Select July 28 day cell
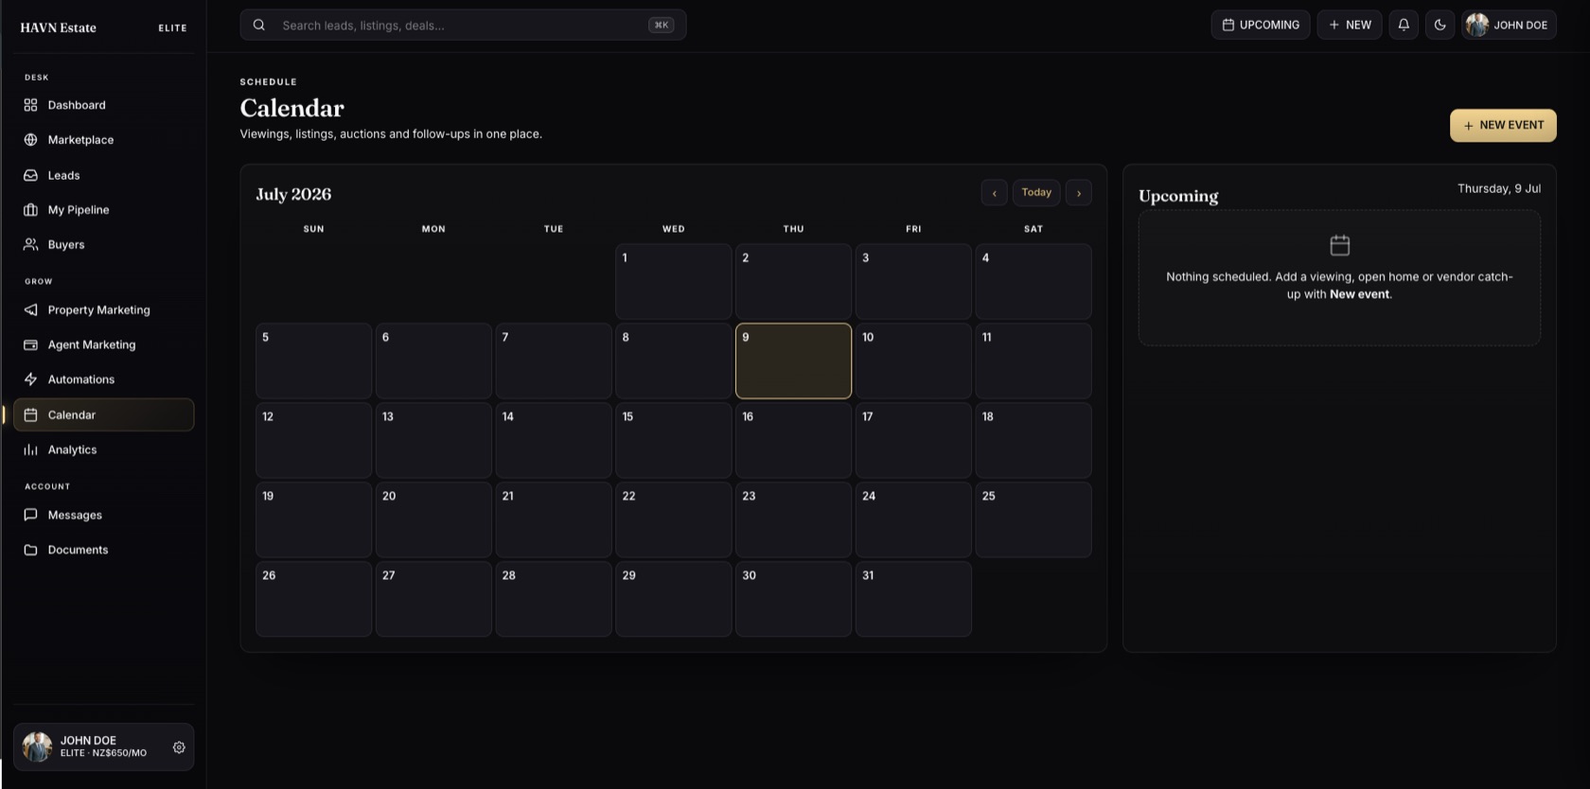 554,600
